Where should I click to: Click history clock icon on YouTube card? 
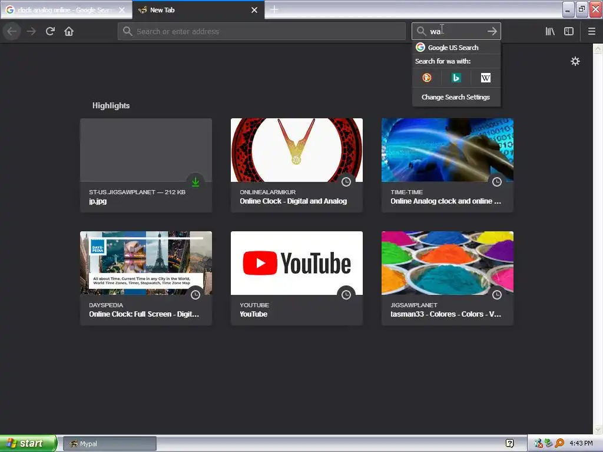coord(346,295)
